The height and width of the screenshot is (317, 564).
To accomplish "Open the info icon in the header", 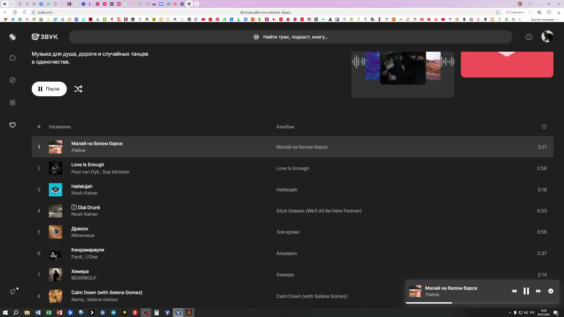I will (529, 37).
